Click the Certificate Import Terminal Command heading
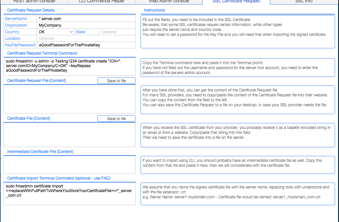The width and height of the screenshot is (339, 222). click(x=58, y=178)
